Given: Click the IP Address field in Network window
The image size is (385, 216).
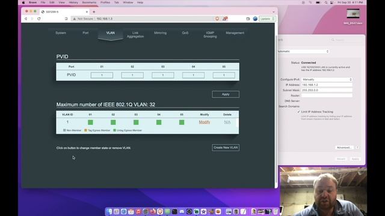Looking at the screenshot, I should click(327, 85).
